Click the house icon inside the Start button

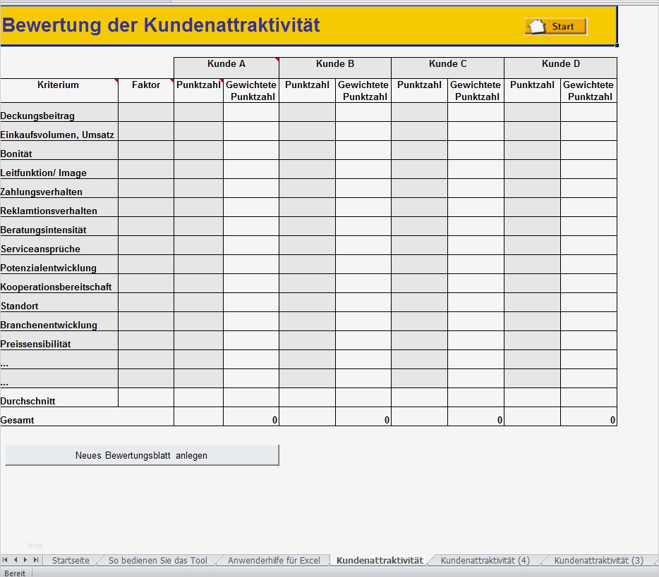click(x=537, y=25)
